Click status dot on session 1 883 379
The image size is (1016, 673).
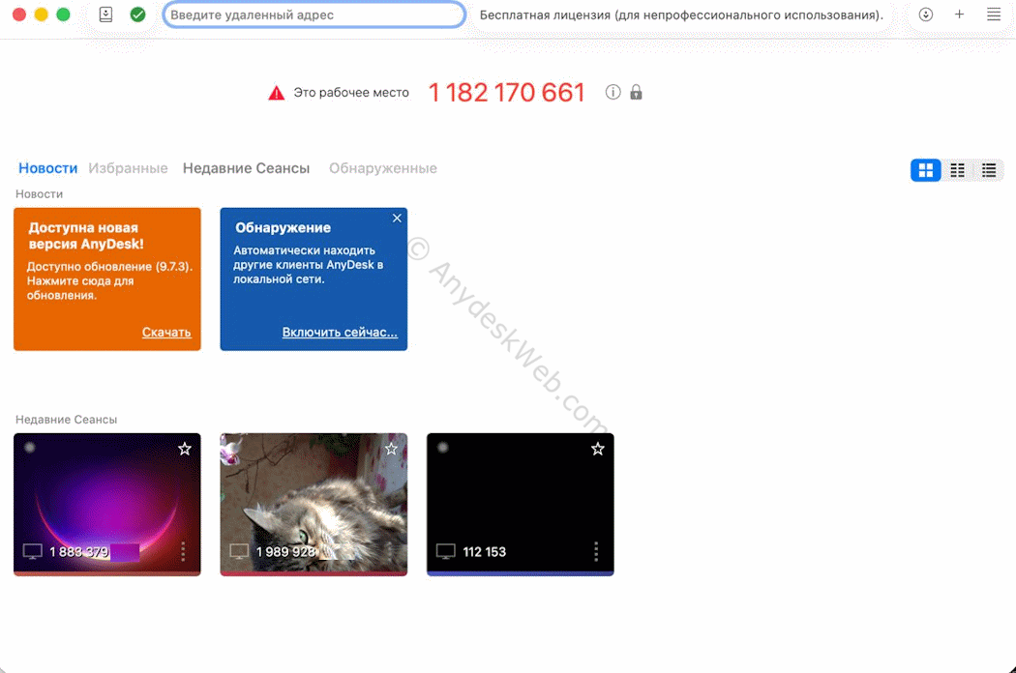(30, 448)
